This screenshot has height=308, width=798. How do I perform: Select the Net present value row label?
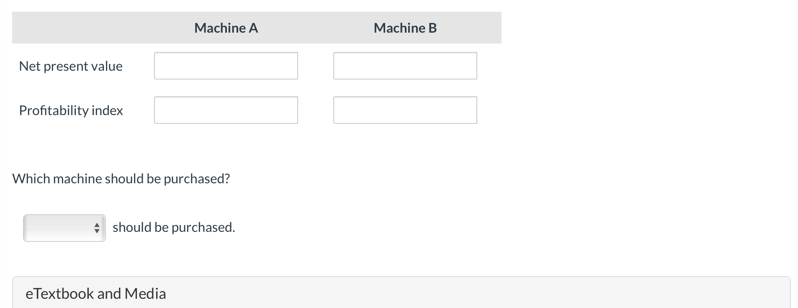coord(71,66)
